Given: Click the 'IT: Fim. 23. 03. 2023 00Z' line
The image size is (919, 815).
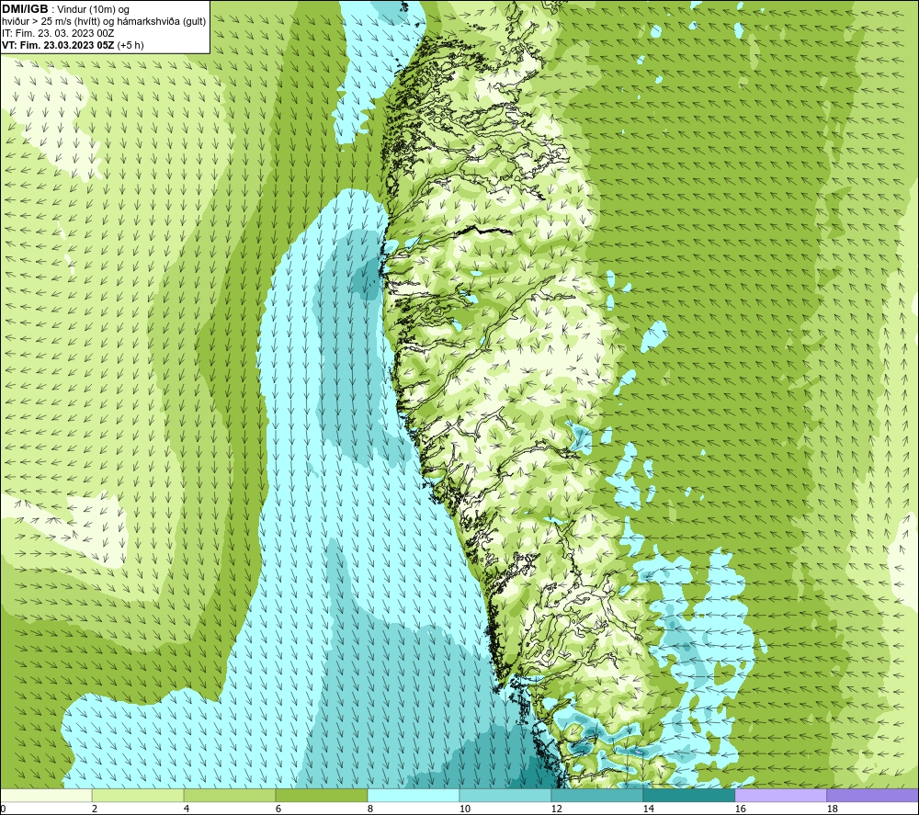Looking at the screenshot, I should coord(58,33).
